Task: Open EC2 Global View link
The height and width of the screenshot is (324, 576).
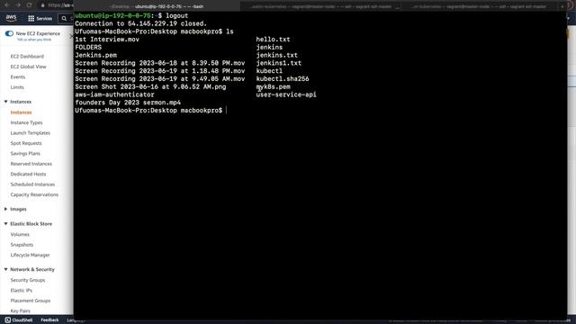Action: coord(28,67)
